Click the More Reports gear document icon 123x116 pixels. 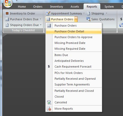49,109
